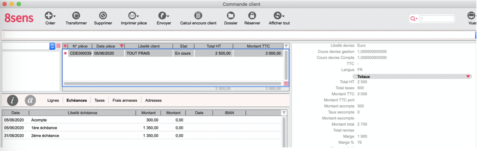Screen dimensions: 478x151
Task: Click the round '@' icon
Action: pyautogui.click(x=31, y=101)
